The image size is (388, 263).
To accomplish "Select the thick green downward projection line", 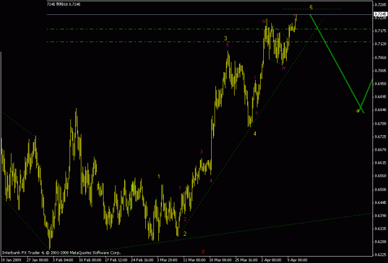I will coord(337,64).
